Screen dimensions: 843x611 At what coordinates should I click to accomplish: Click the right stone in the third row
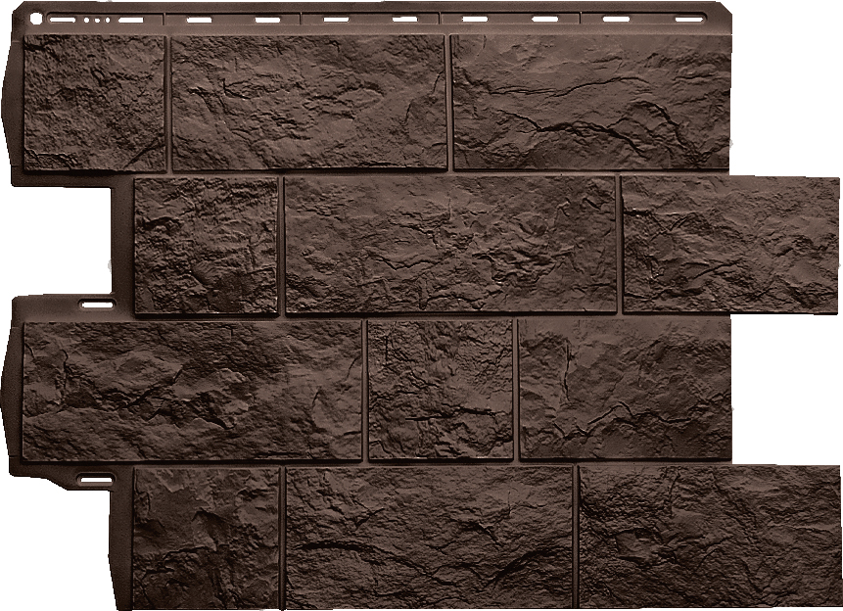click(x=625, y=390)
